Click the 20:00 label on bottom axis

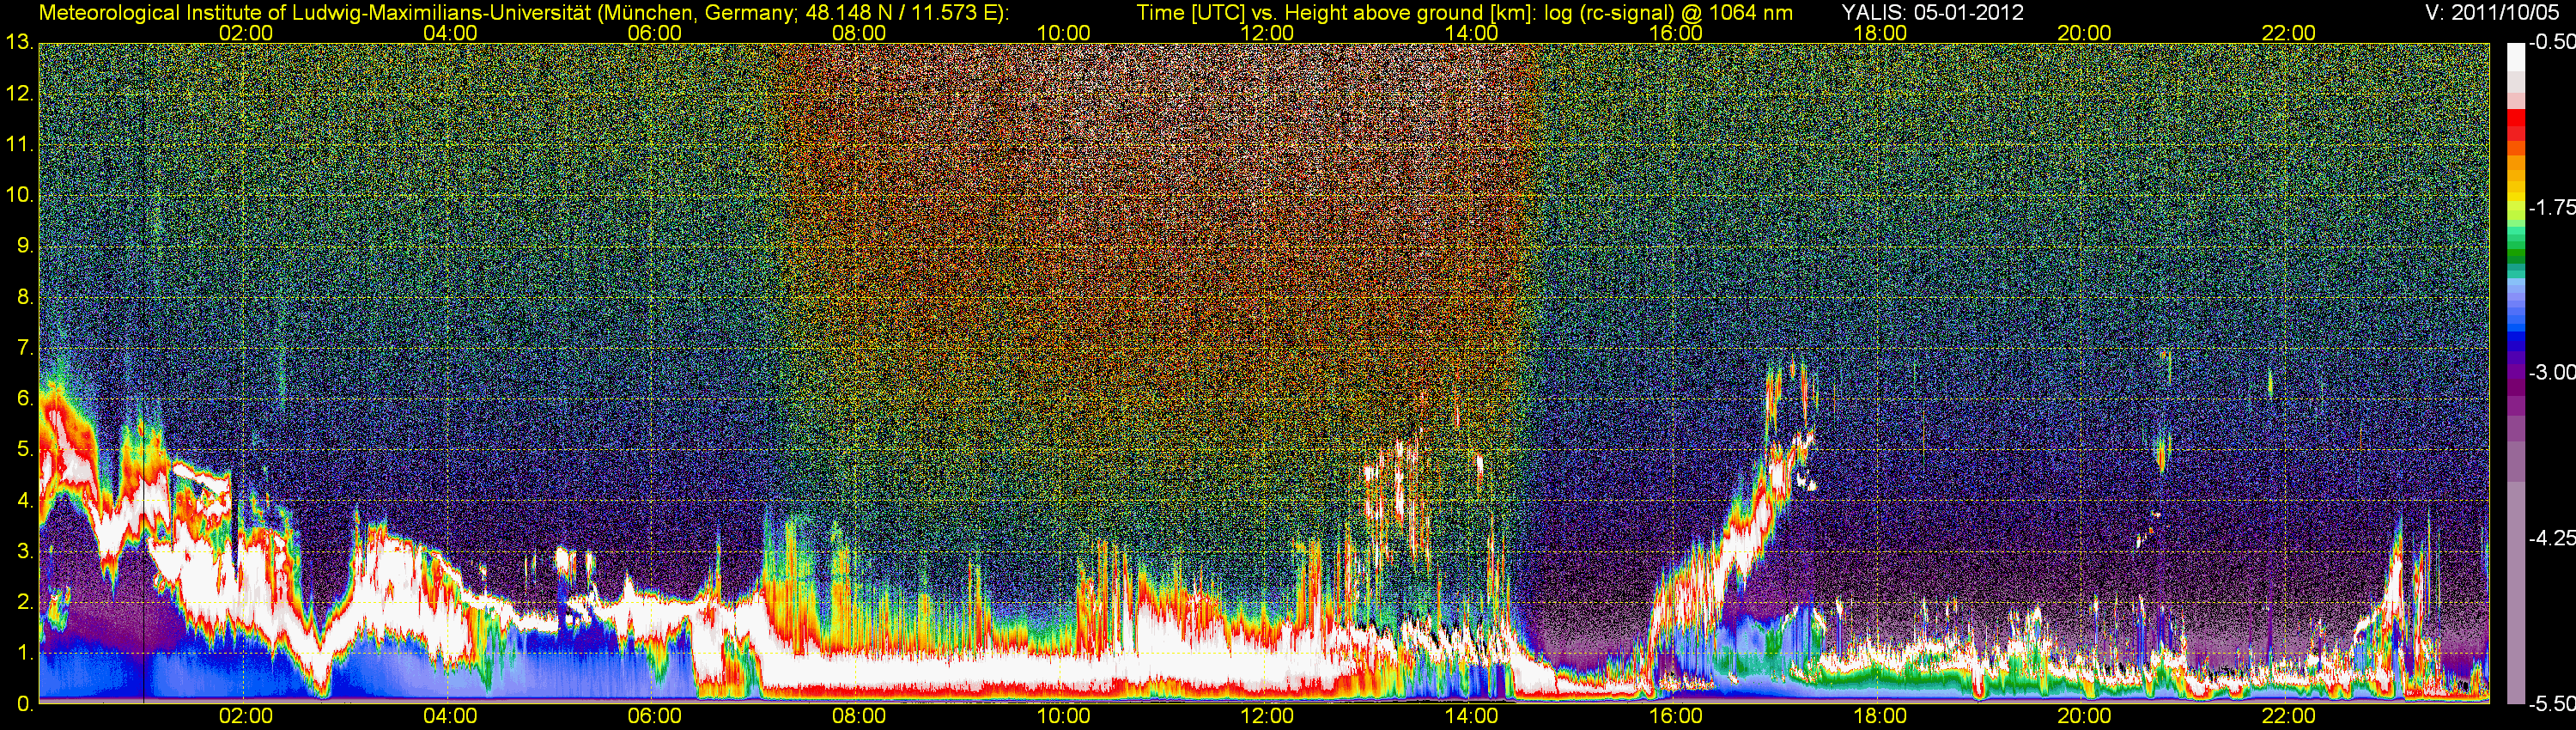point(2084,717)
